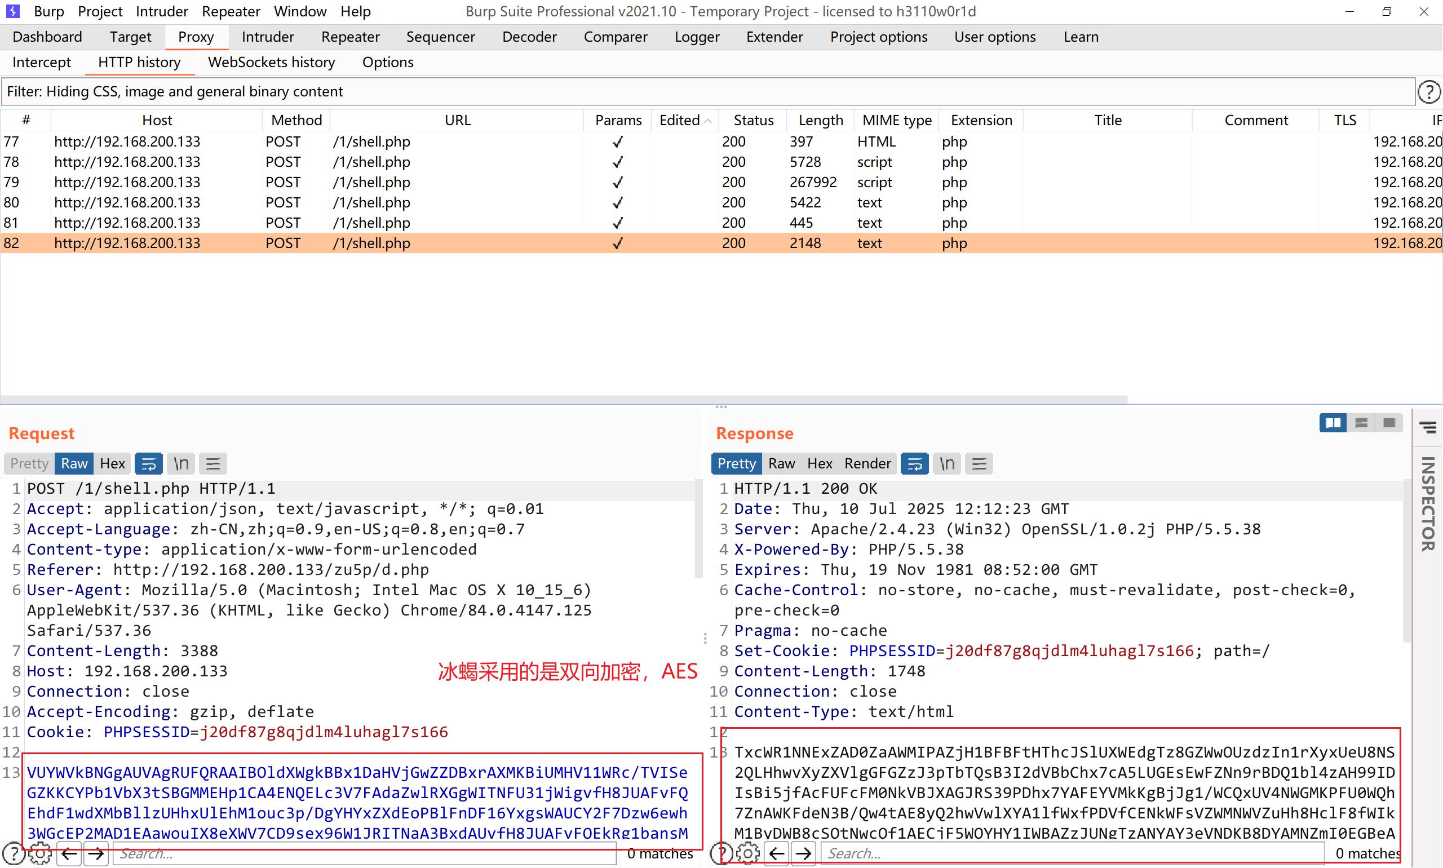
Task: Toggle non-printable characters icon in Request panel
Action: (181, 464)
